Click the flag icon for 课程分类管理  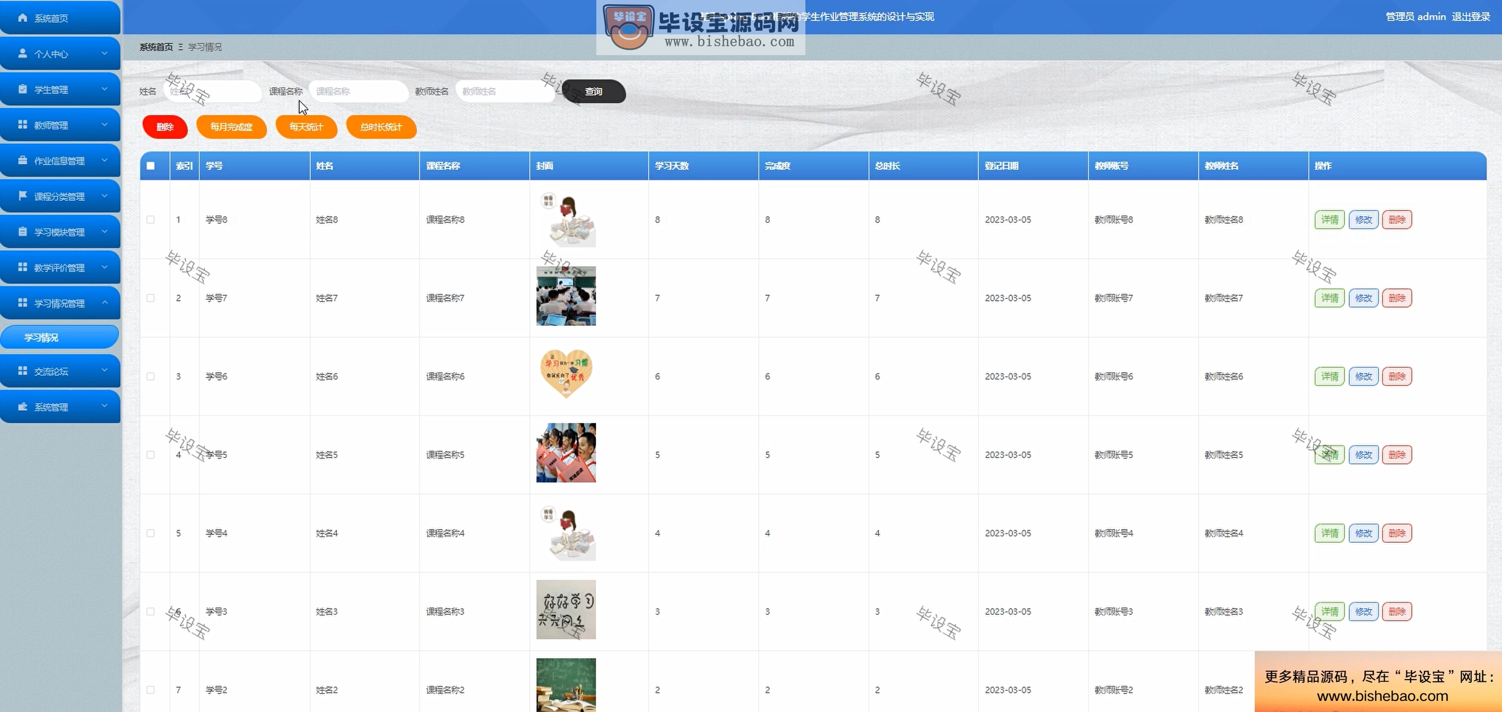[23, 196]
